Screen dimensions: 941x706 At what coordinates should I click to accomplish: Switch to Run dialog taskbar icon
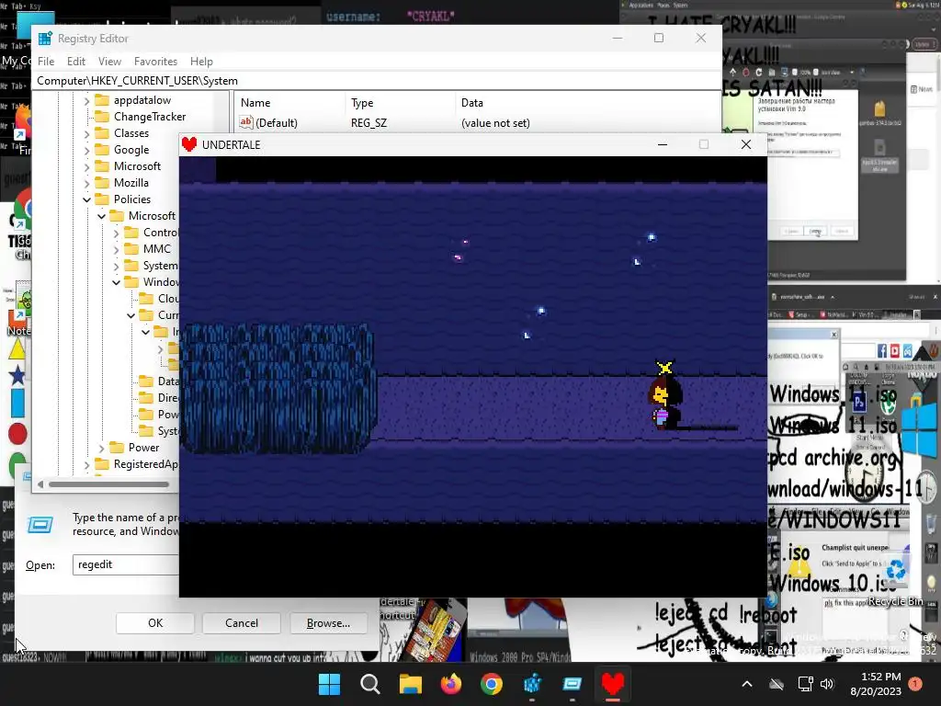click(x=573, y=684)
